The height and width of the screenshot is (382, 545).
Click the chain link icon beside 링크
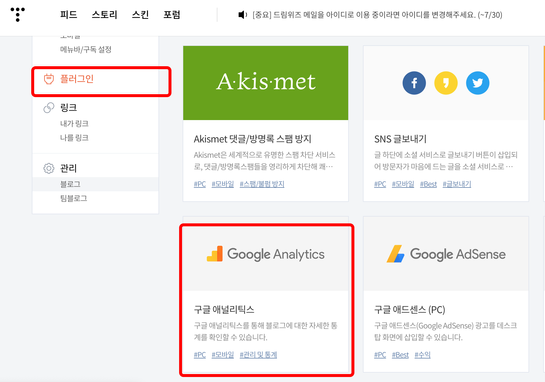(49, 108)
